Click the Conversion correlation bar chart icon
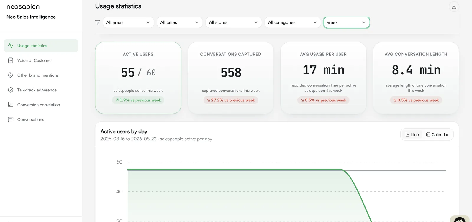 tap(11, 105)
